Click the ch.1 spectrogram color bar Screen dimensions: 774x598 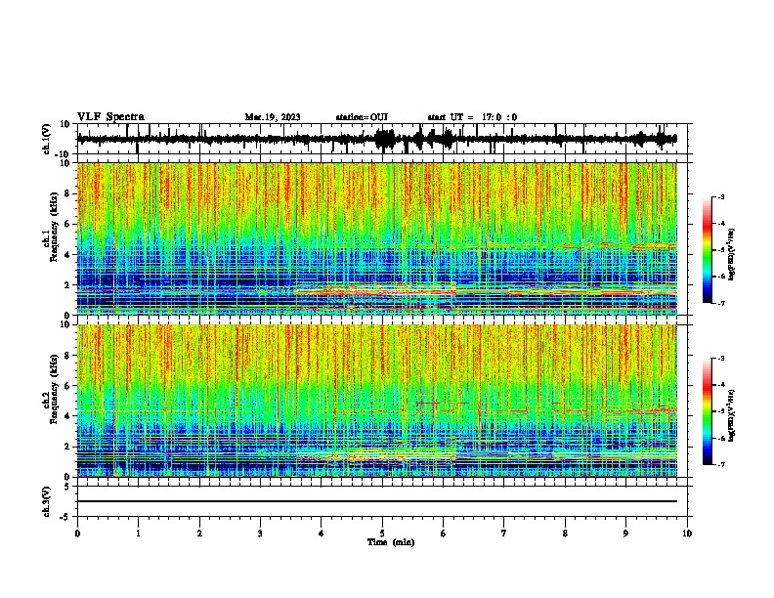pyautogui.click(x=708, y=250)
